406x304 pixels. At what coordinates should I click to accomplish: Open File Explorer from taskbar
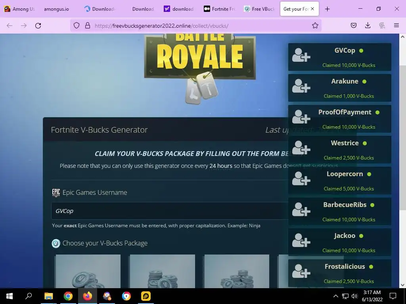pyautogui.click(x=48, y=296)
